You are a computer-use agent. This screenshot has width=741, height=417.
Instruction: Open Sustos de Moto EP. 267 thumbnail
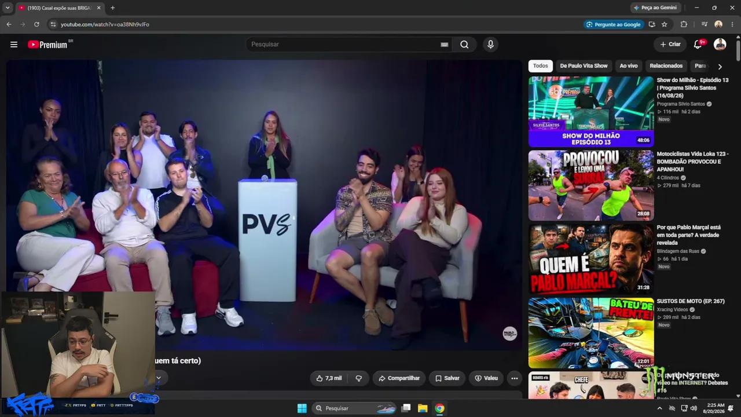click(591, 333)
